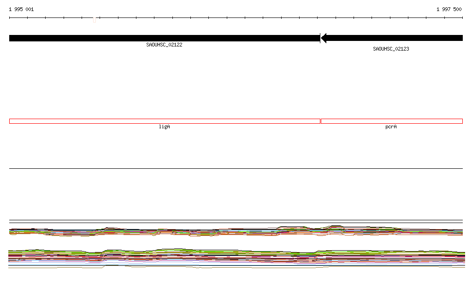Click the SAOUHSC_02123 label text

pyautogui.click(x=391, y=49)
